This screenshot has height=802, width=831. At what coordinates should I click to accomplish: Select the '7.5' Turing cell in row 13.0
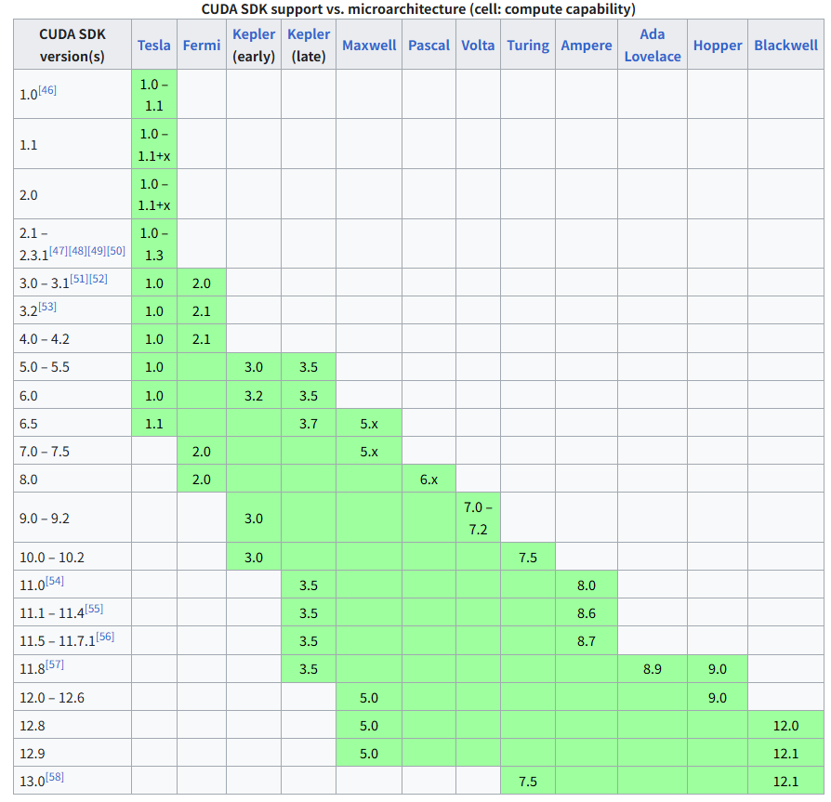tap(528, 781)
